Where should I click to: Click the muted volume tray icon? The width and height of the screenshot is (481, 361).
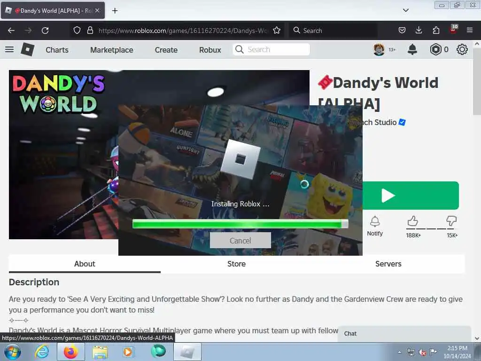coord(422,352)
